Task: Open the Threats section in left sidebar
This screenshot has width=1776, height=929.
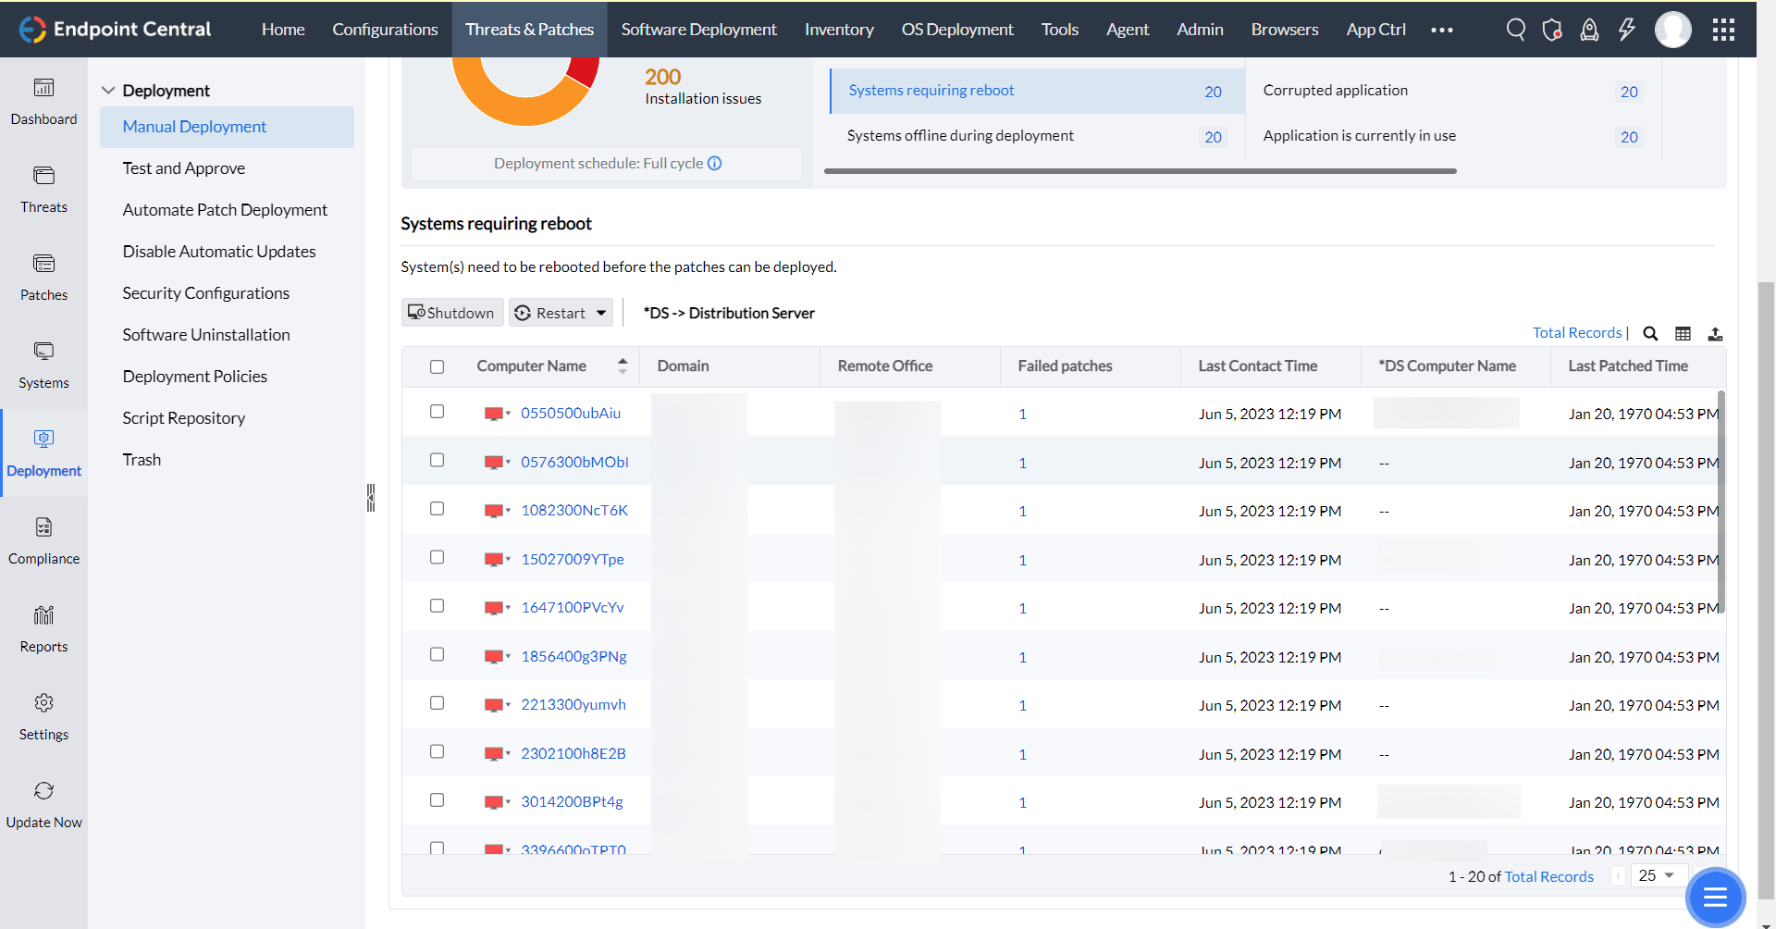Action: tap(43, 190)
